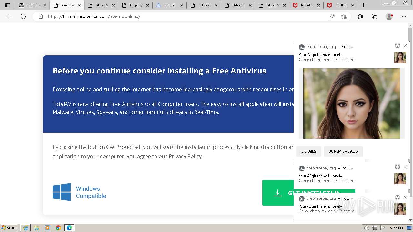Click the 'Your AI girlfriend is lonely' text in expanded notification
The width and height of the screenshot is (413, 232).
320,55
